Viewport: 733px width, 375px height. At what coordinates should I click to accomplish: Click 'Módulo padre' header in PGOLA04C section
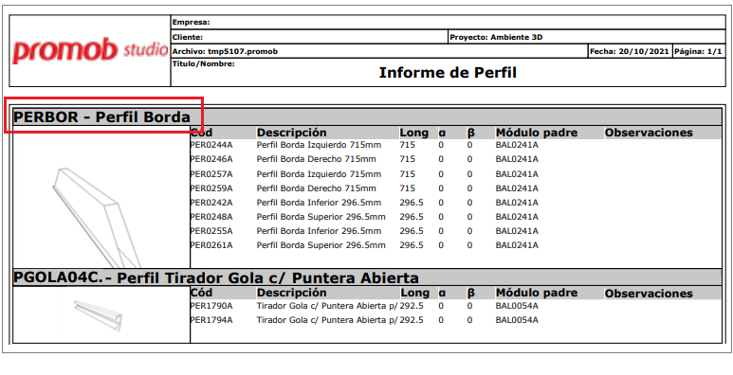coord(537,293)
